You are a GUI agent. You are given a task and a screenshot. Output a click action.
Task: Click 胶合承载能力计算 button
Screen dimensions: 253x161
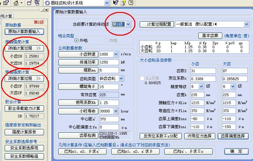pyautogui.click(x=24, y=108)
